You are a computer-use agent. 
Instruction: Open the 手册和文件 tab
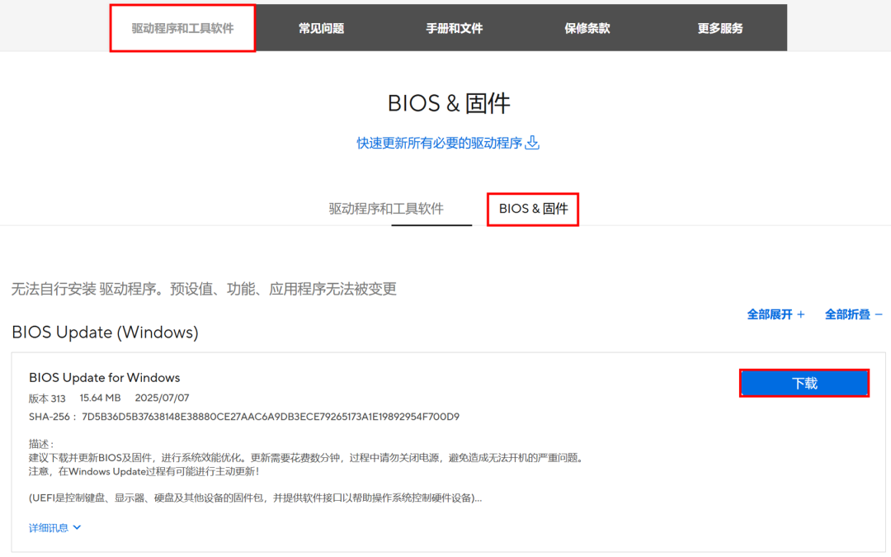coord(454,28)
